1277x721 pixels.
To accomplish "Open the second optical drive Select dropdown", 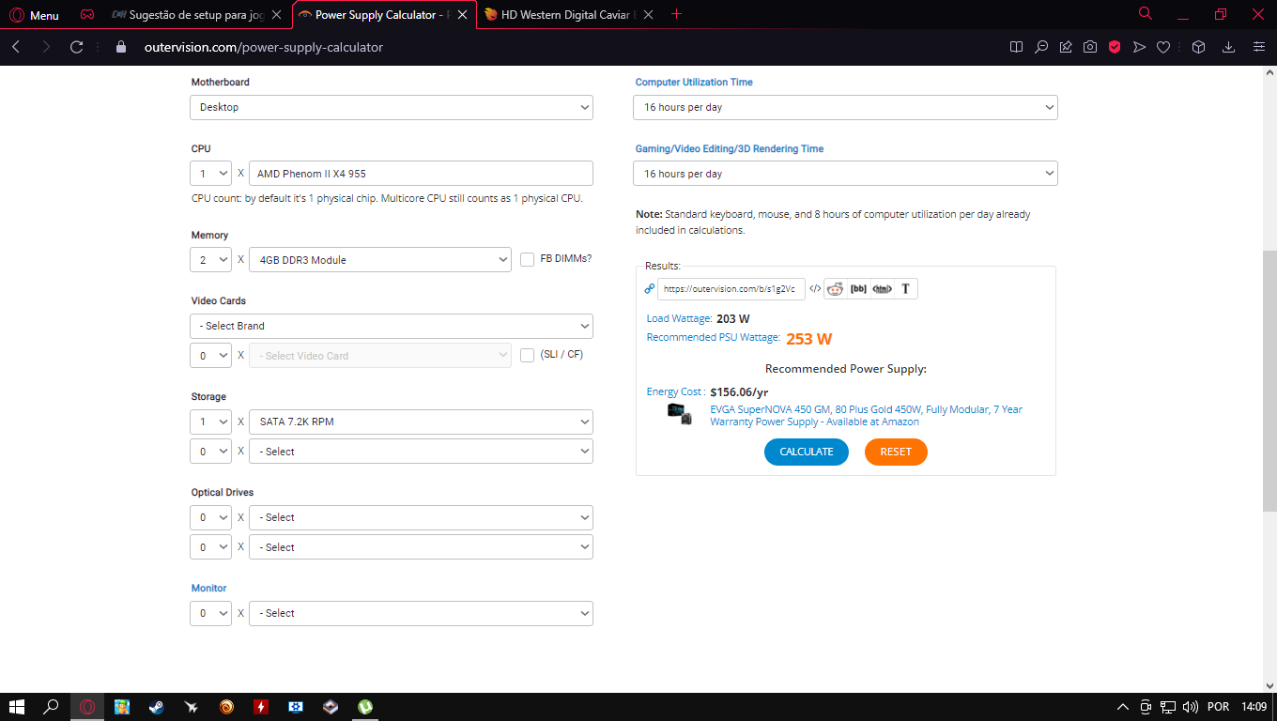I will [x=421, y=546].
